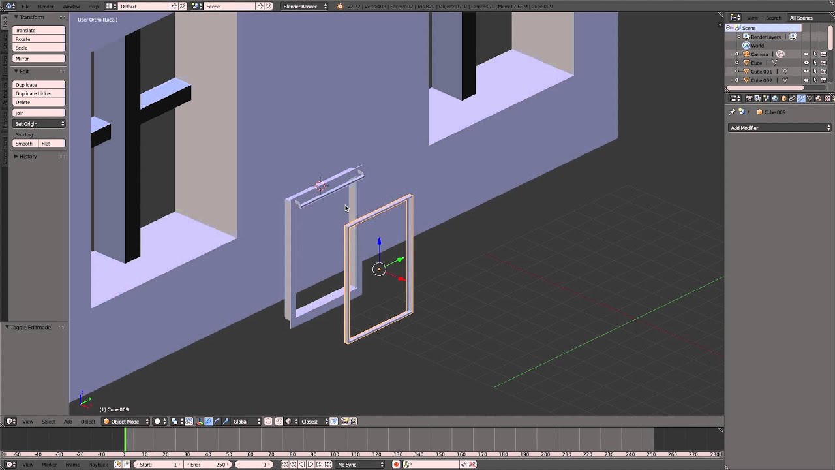The width and height of the screenshot is (835, 470).
Task: Click the Smooth shading button
Action: [25, 144]
